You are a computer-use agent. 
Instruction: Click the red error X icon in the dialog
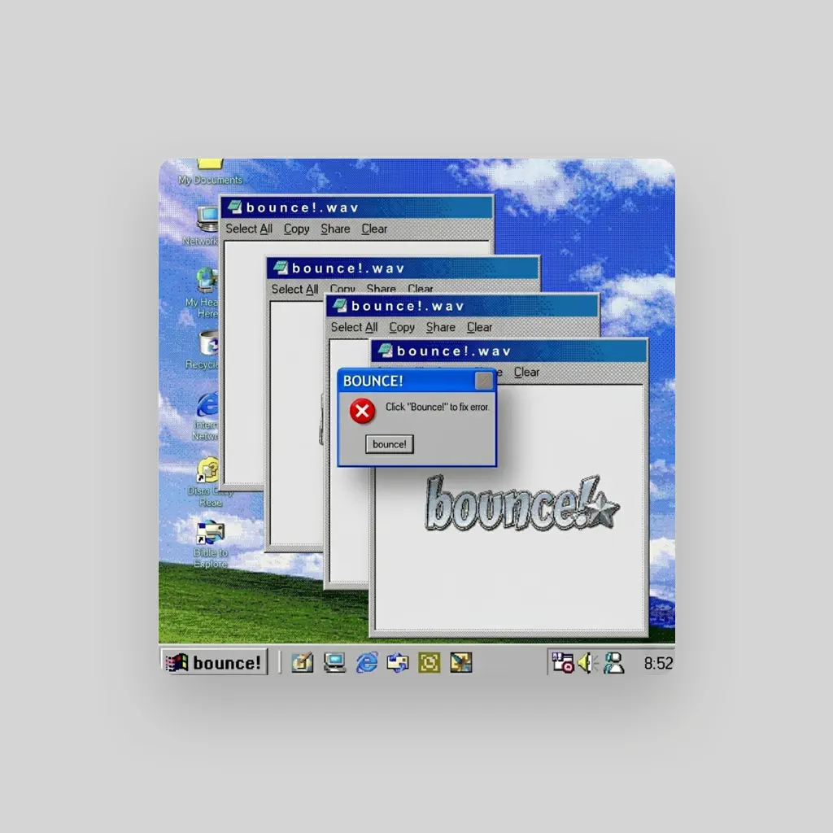362,411
